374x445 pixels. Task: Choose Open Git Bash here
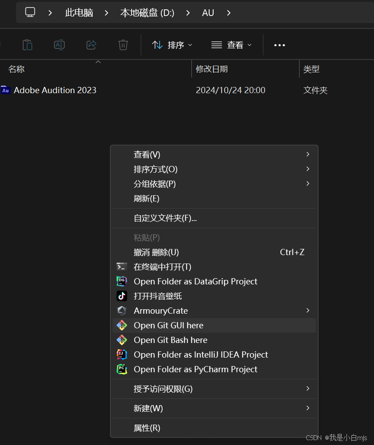coord(214,340)
